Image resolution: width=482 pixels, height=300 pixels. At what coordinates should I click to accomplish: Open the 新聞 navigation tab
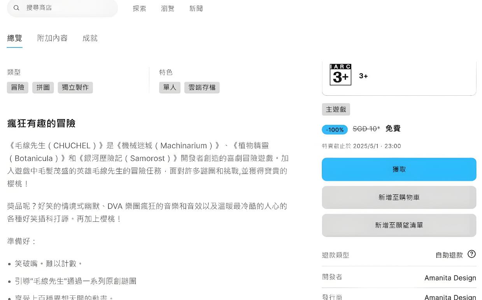pos(196,9)
